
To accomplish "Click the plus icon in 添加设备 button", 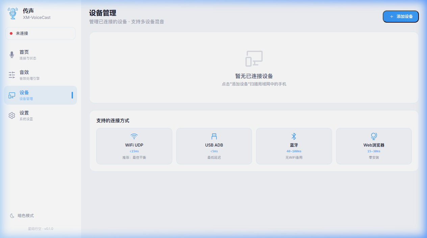I will click(392, 17).
